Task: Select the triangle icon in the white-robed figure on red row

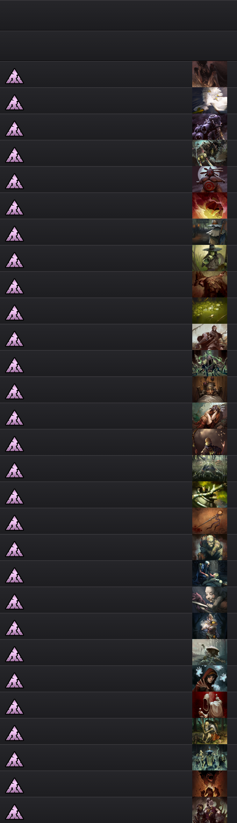Action: point(14,707)
